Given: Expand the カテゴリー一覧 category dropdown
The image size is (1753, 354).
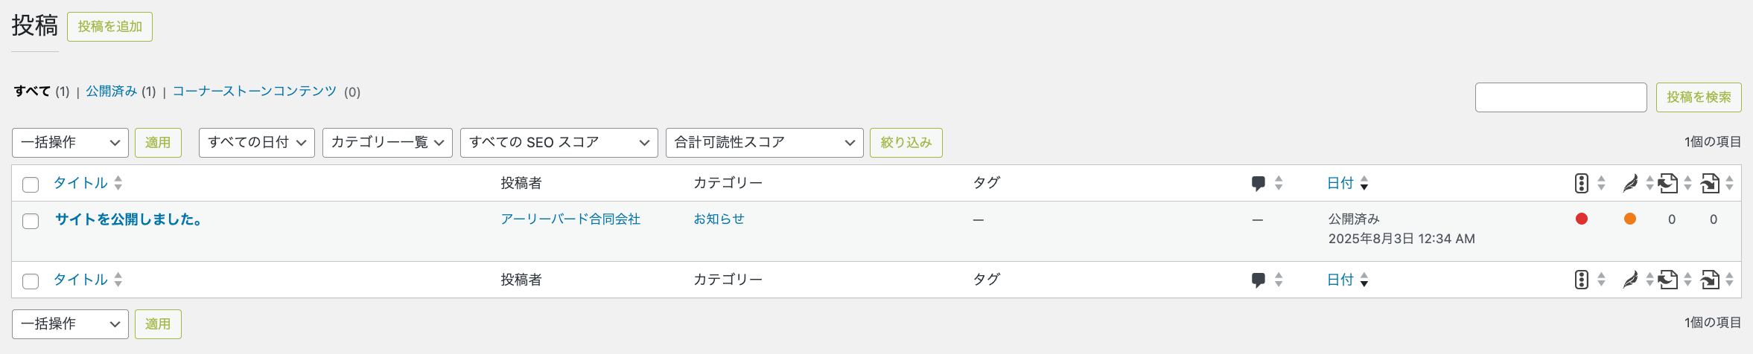Looking at the screenshot, I should coord(387,143).
